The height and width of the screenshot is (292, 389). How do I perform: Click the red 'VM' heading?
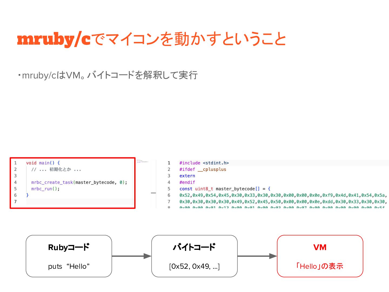point(320,247)
